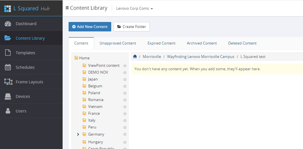The width and height of the screenshot is (303, 149).
Task: Open Wayfinding Lenovo Morrisville Campus breadcrumb
Action: [x=201, y=57]
